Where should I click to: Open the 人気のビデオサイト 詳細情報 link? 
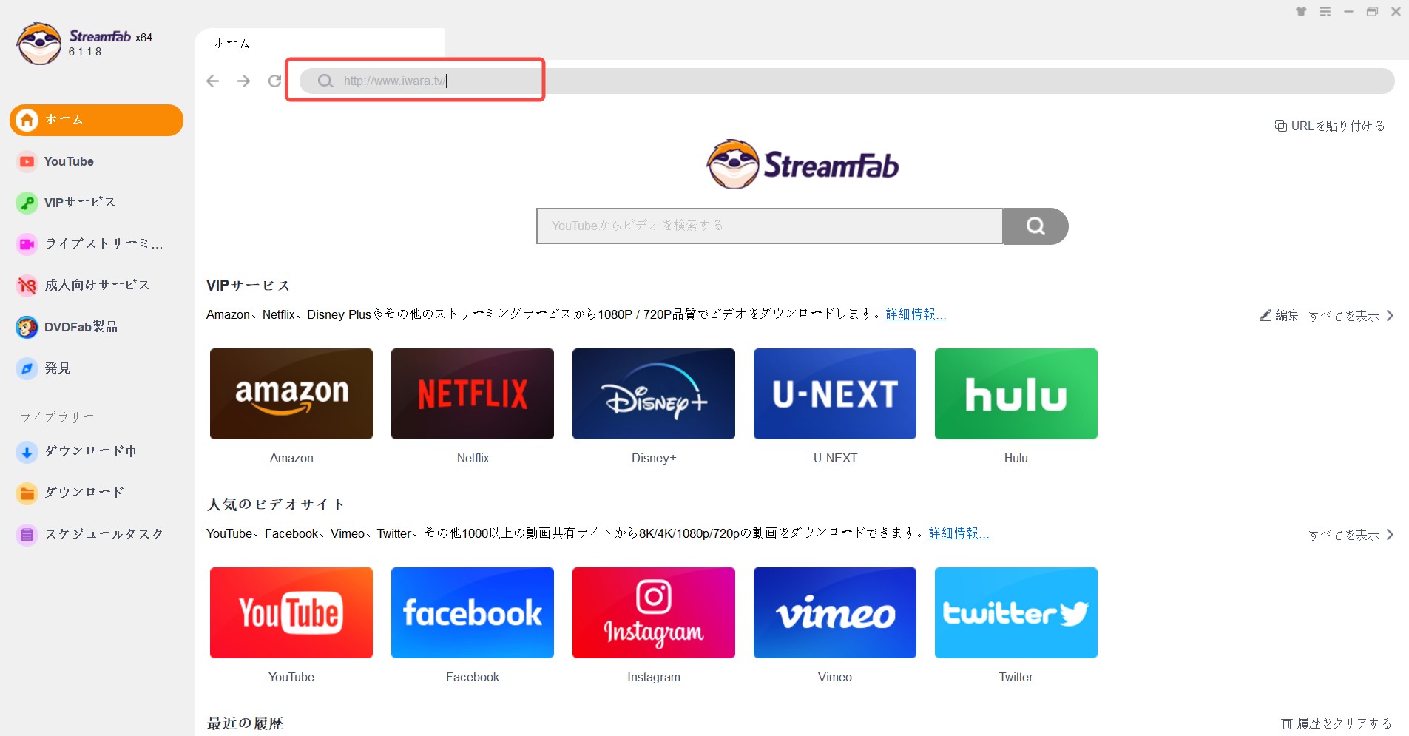pyautogui.click(x=959, y=533)
